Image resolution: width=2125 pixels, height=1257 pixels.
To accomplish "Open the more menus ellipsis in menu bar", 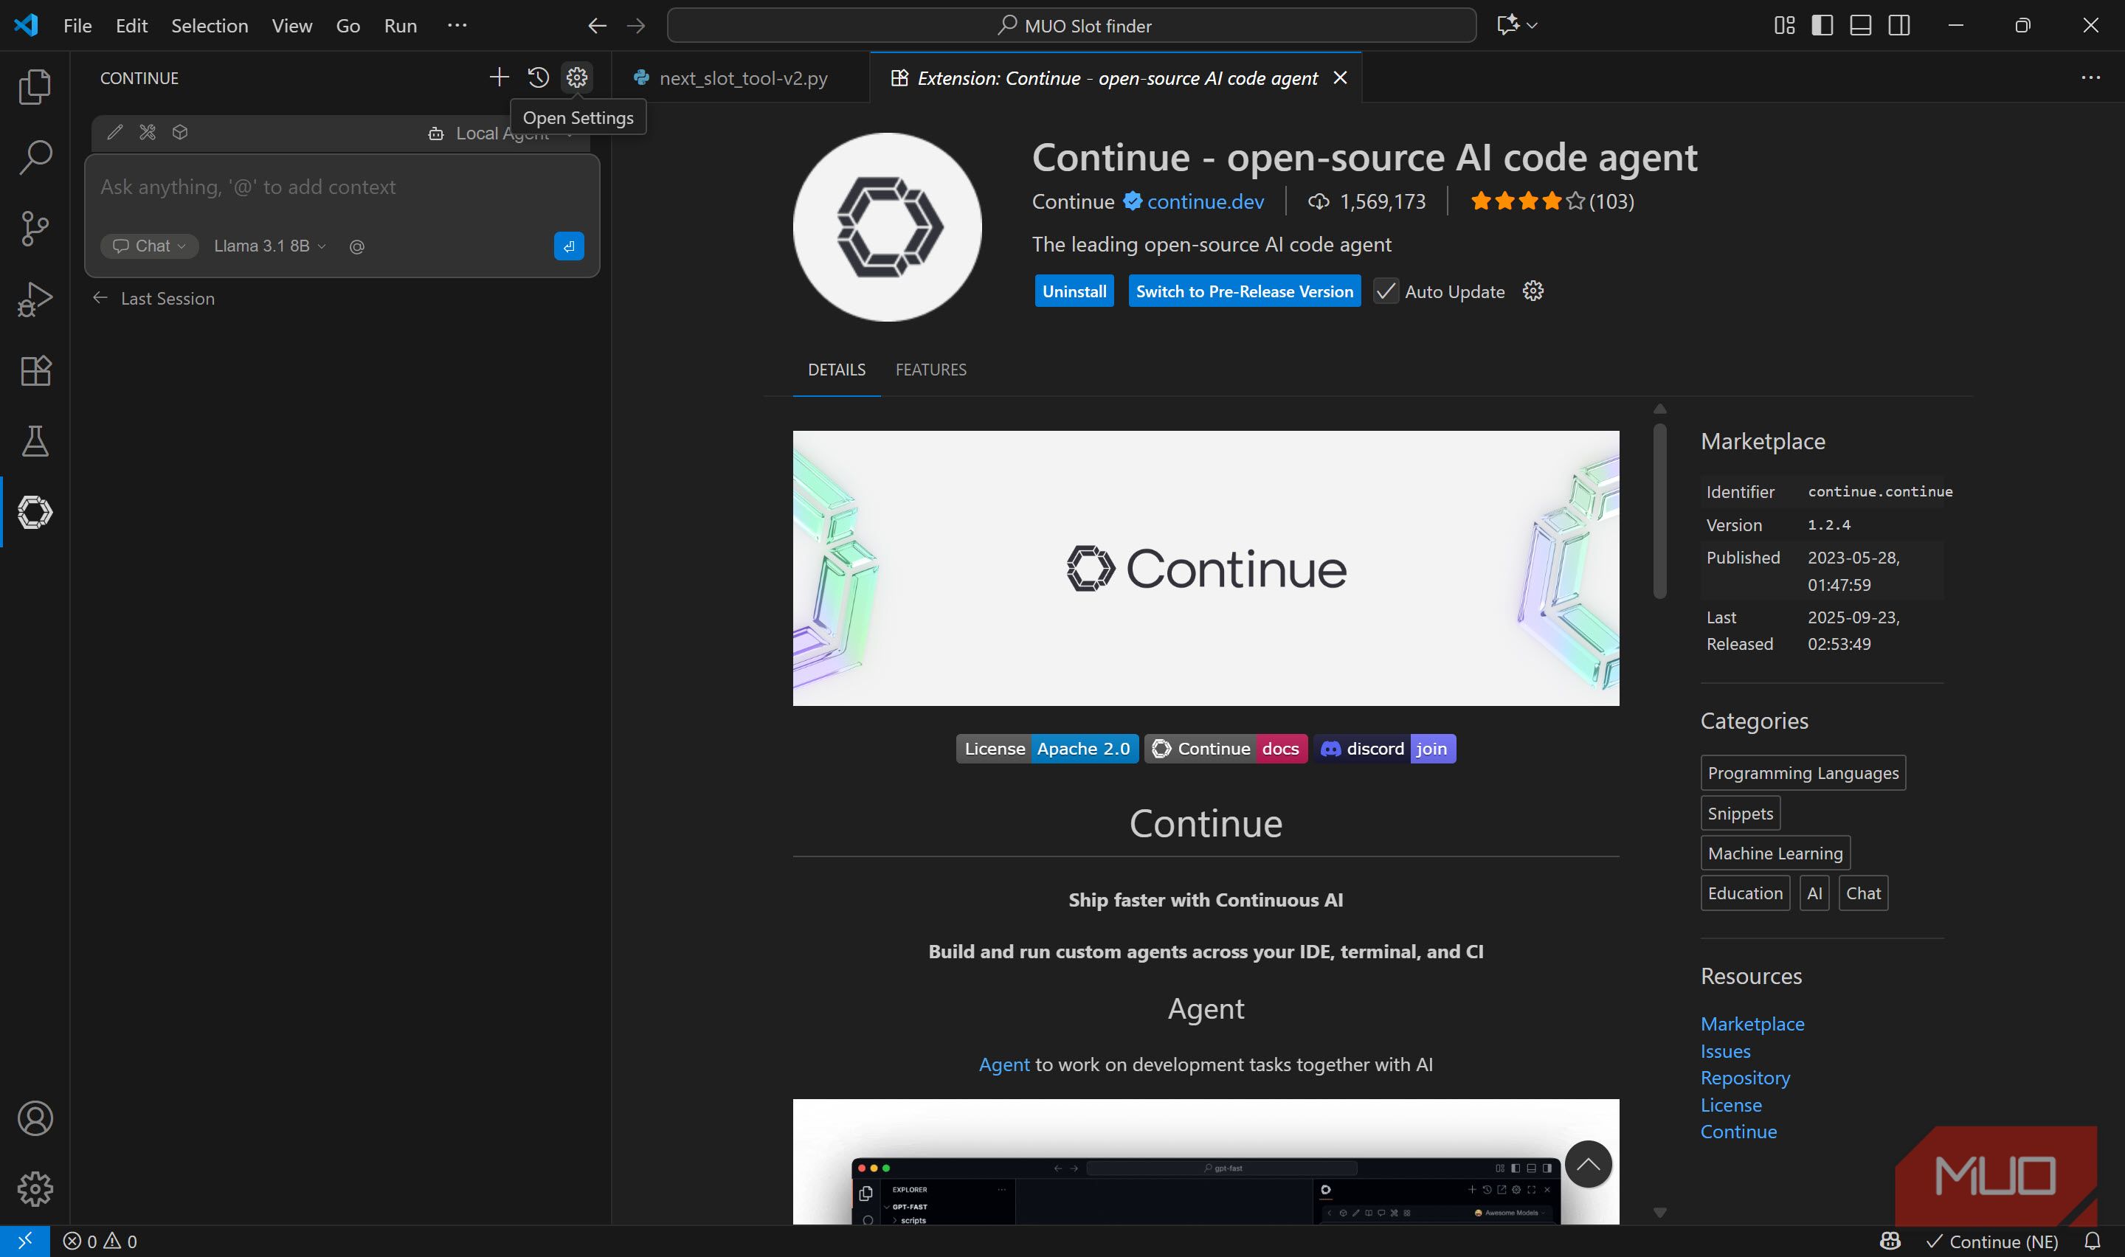I will coord(457,25).
